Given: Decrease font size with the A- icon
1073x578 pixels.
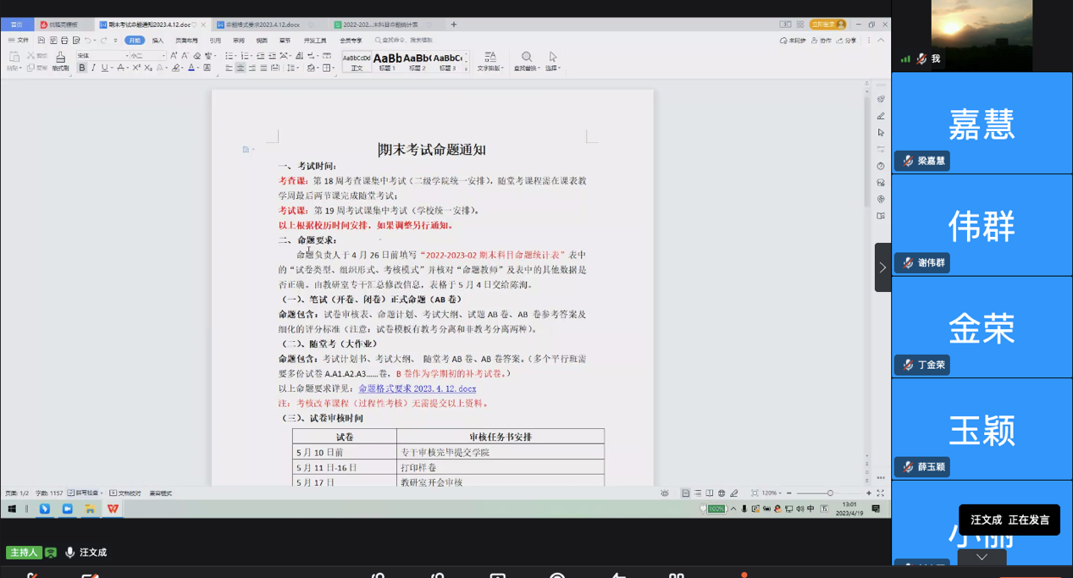Looking at the screenshot, I should click(185, 56).
